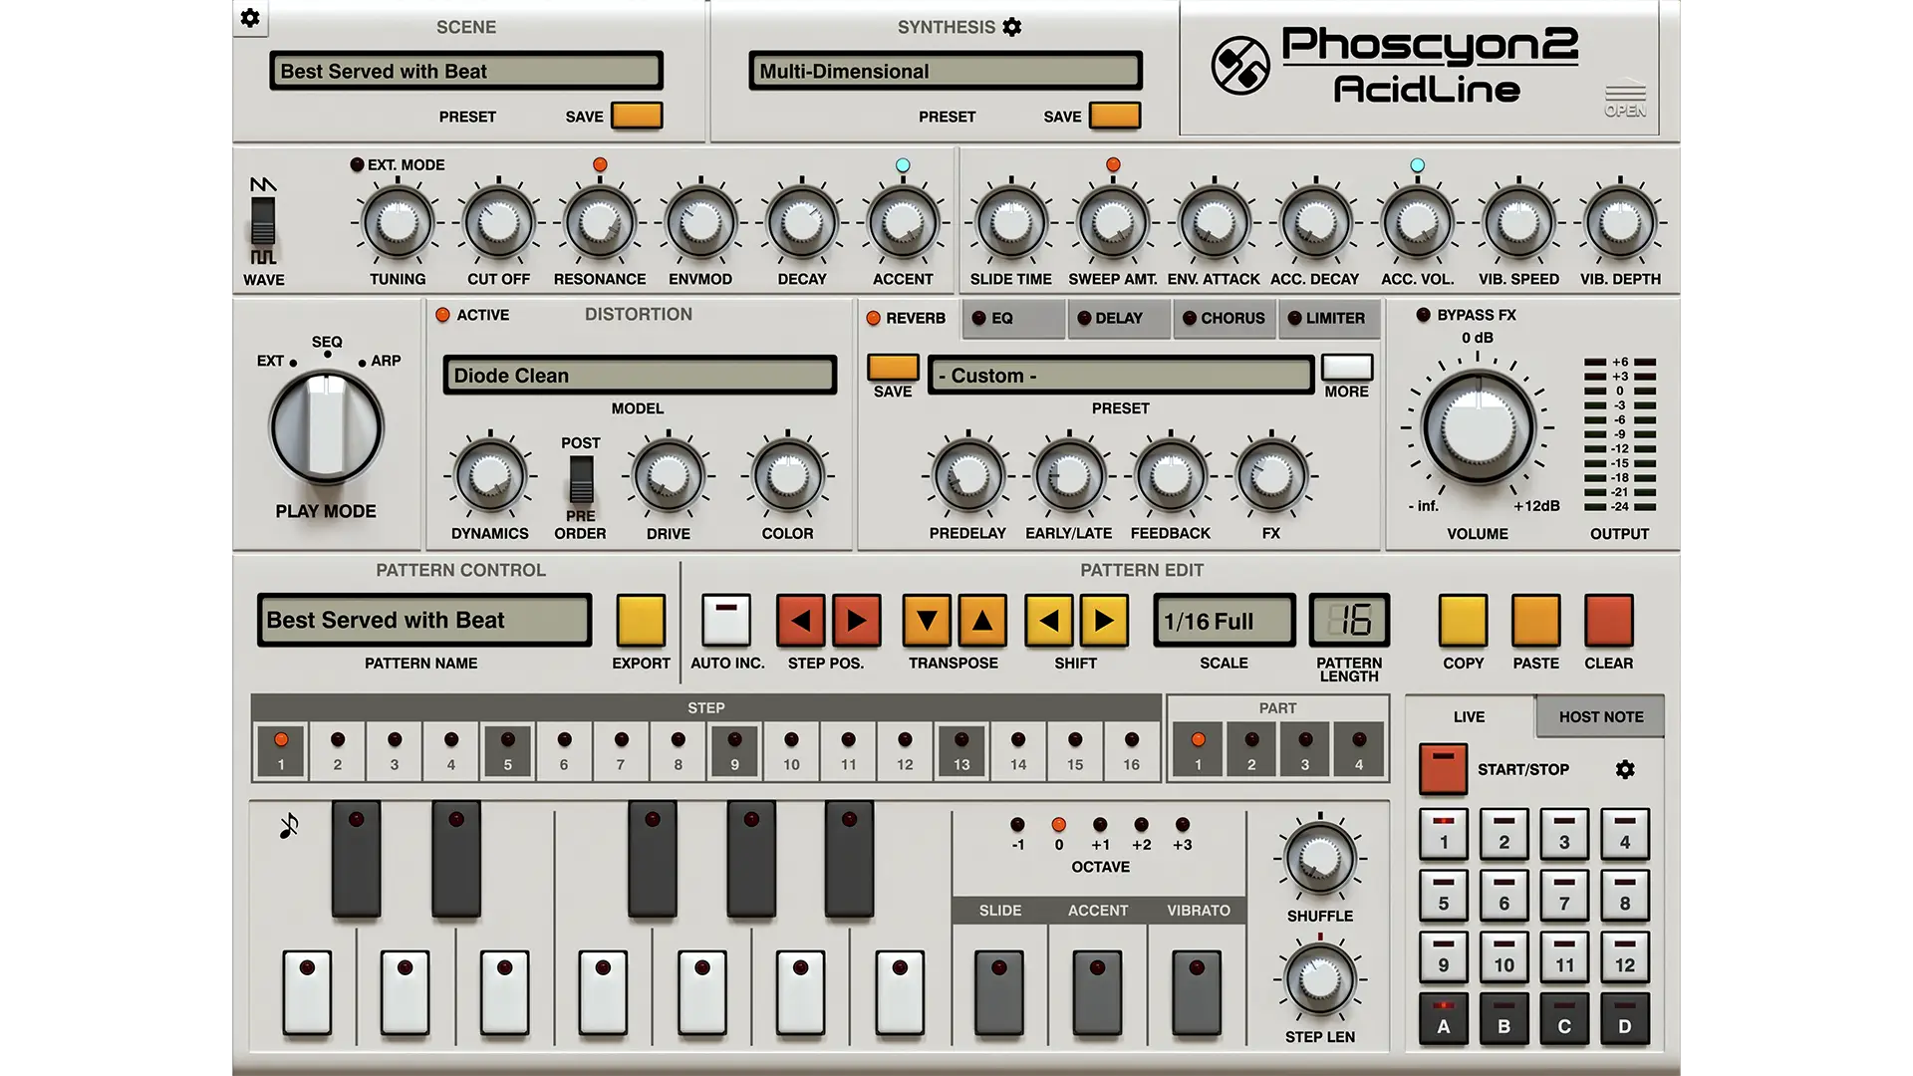1913x1076 pixels.
Task: Switch to the LIVE tab
Action: point(1469,717)
